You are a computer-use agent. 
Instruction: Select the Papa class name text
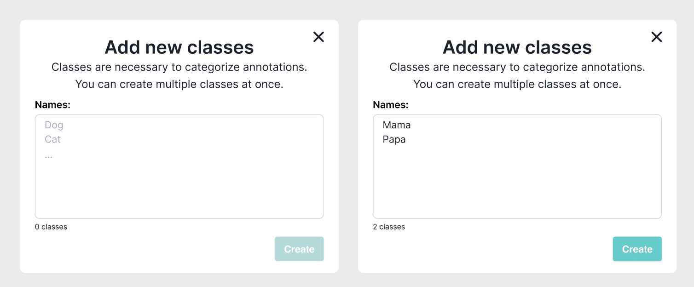[394, 139]
